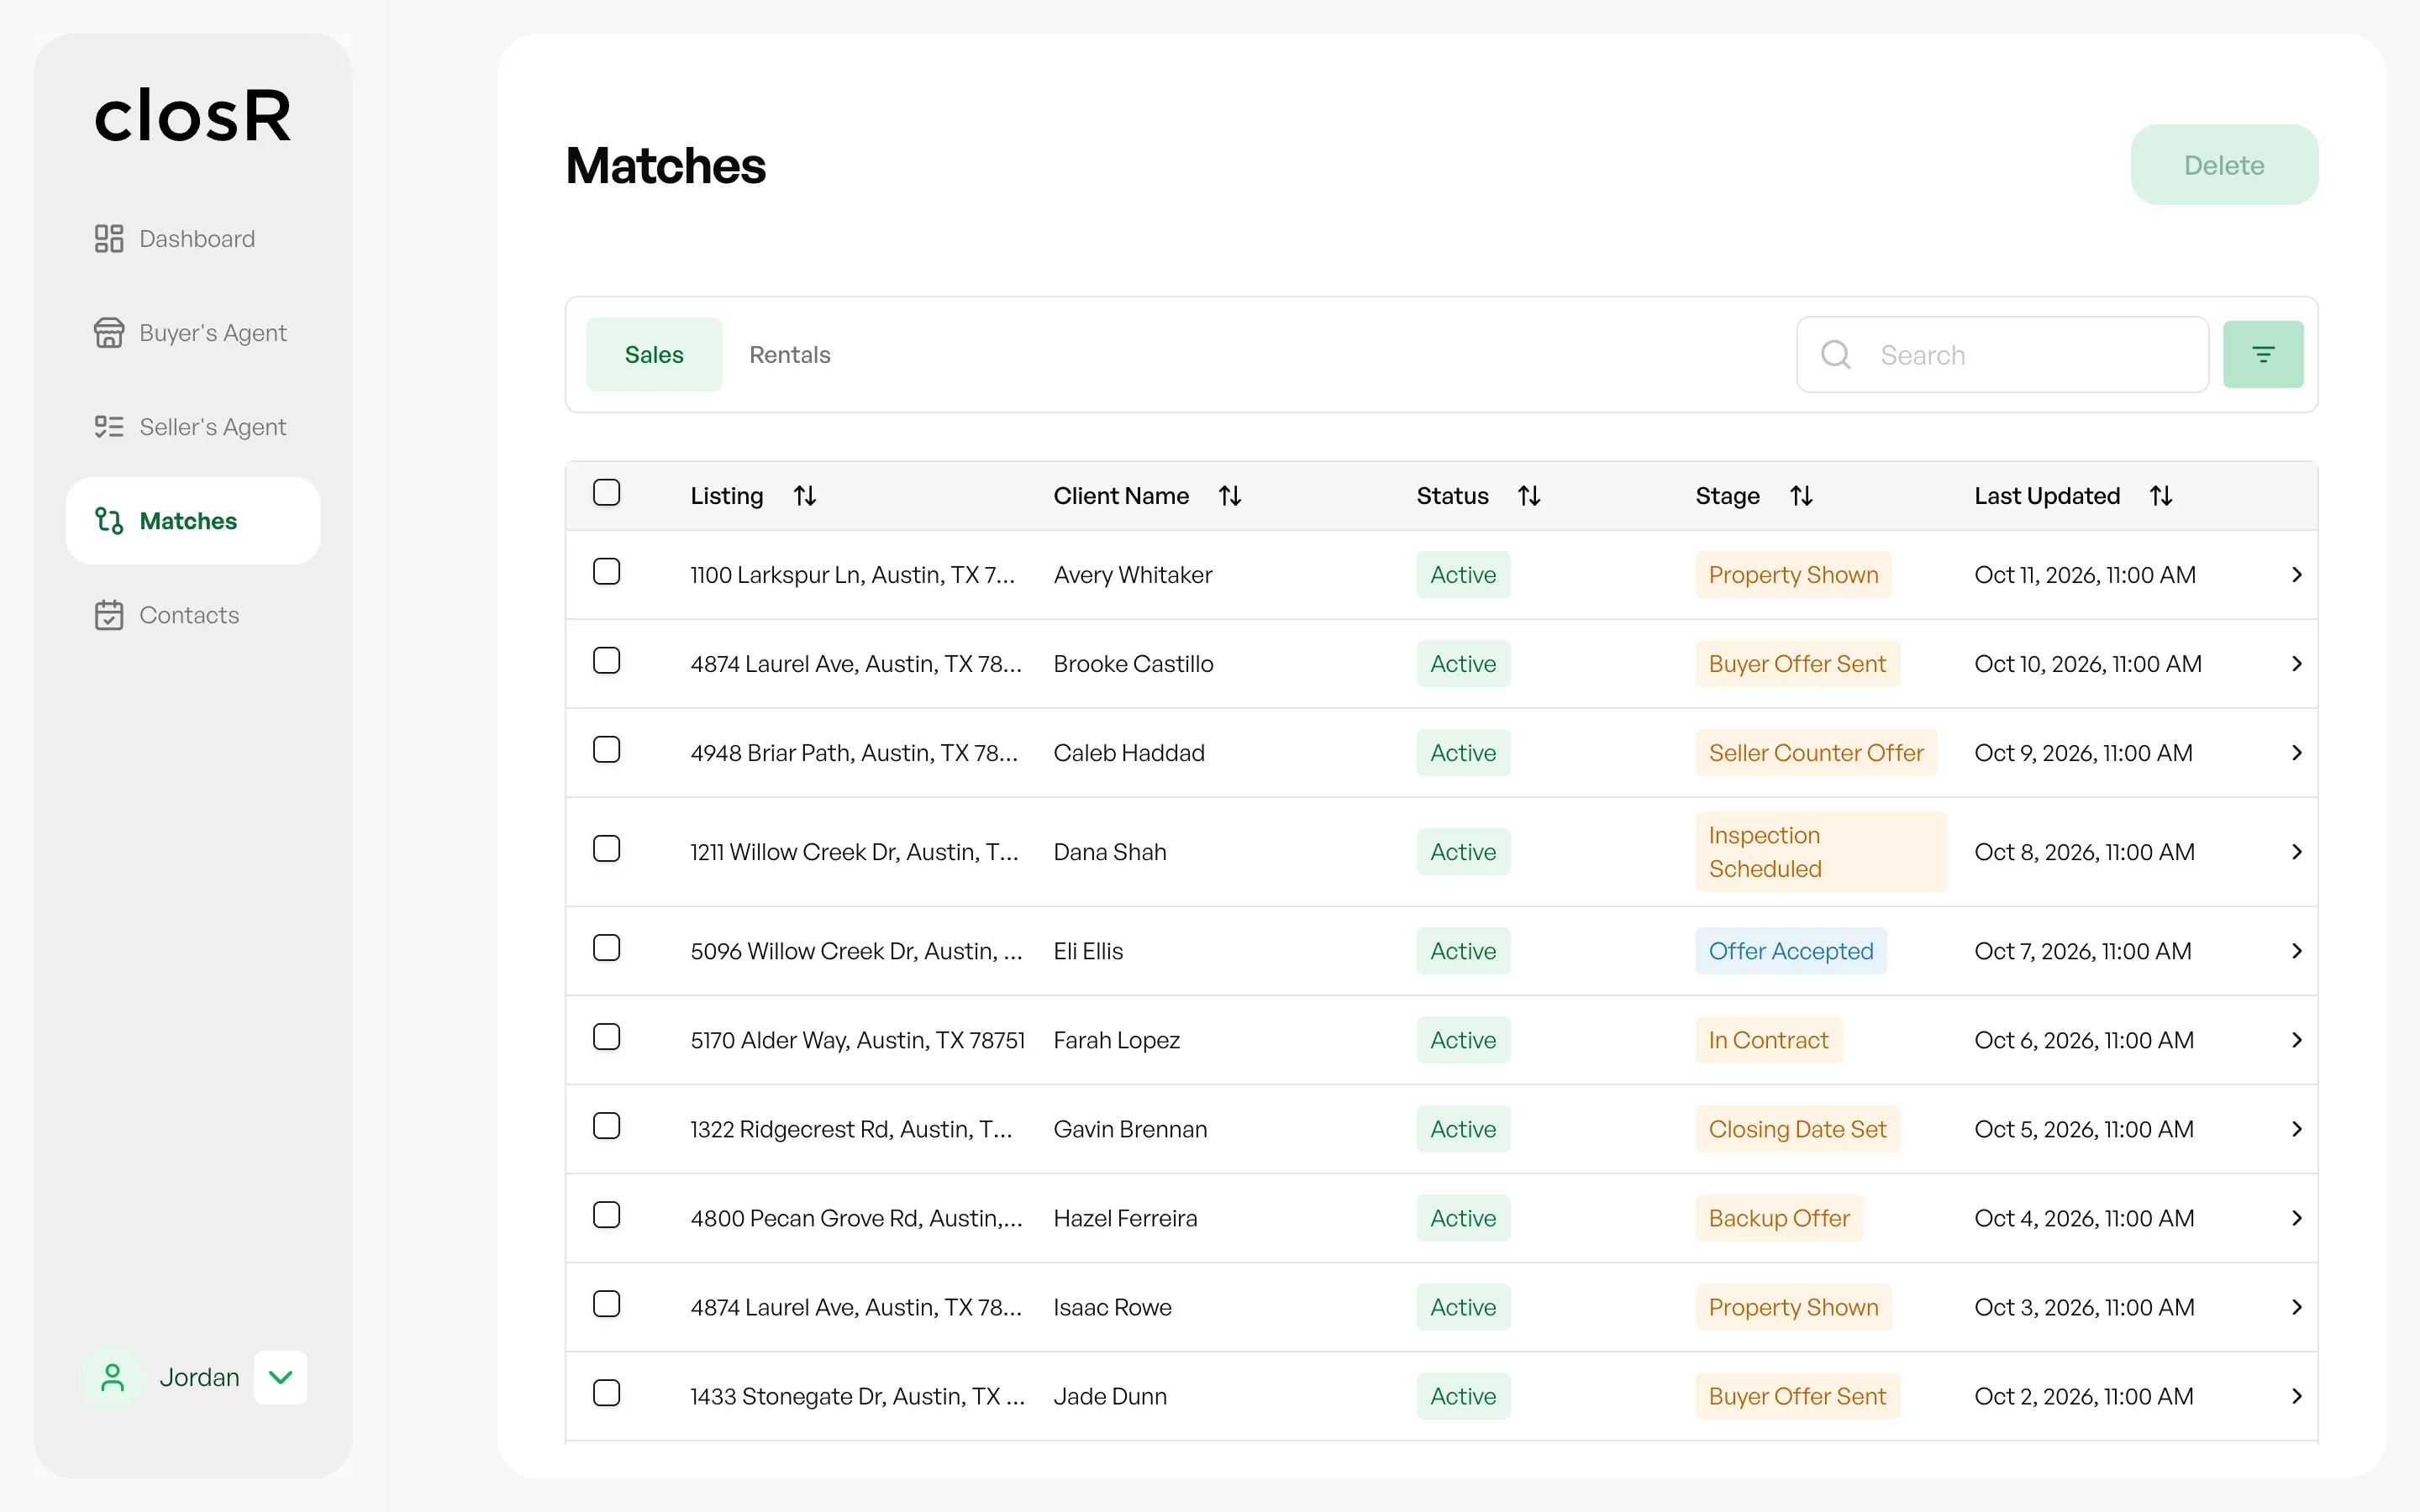Open Seller's Agent menu item
Screen dimensions: 2420x1512
pyautogui.click(x=193, y=427)
